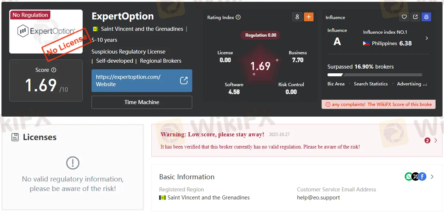Click the Regional Brokers tag
Viewport: 444px width, 213px height.
click(x=161, y=61)
